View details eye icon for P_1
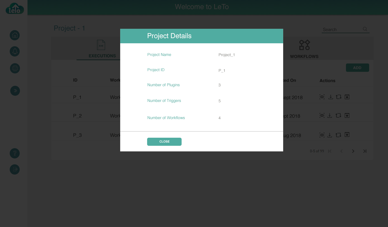This screenshot has height=227, width=388. 322,97
